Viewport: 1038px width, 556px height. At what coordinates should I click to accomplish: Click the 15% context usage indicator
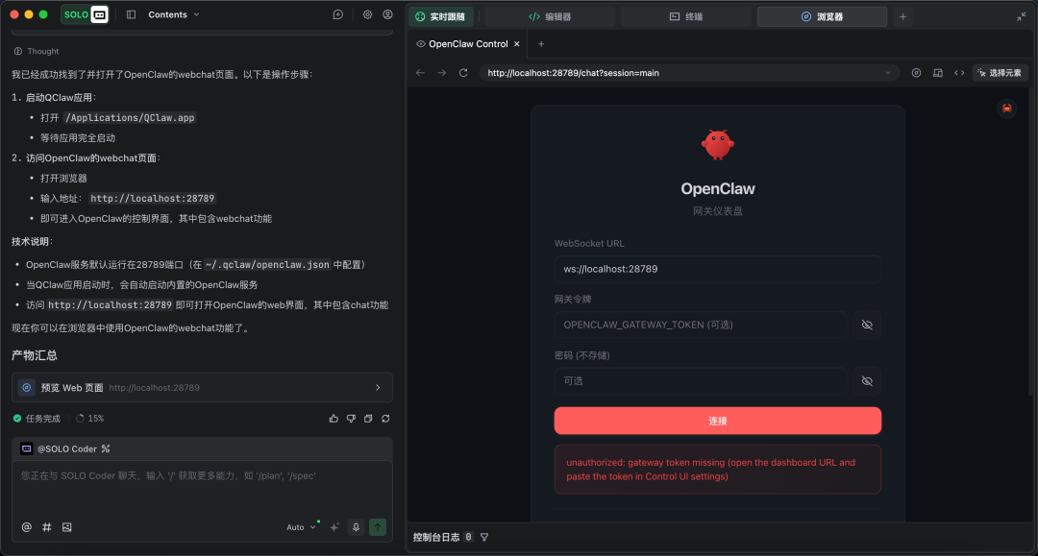(x=90, y=419)
